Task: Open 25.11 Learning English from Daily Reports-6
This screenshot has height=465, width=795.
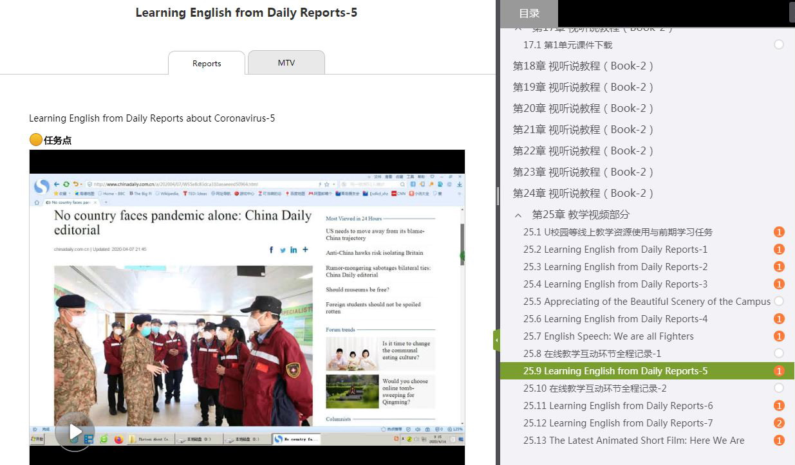Action: pyautogui.click(x=618, y=405)
